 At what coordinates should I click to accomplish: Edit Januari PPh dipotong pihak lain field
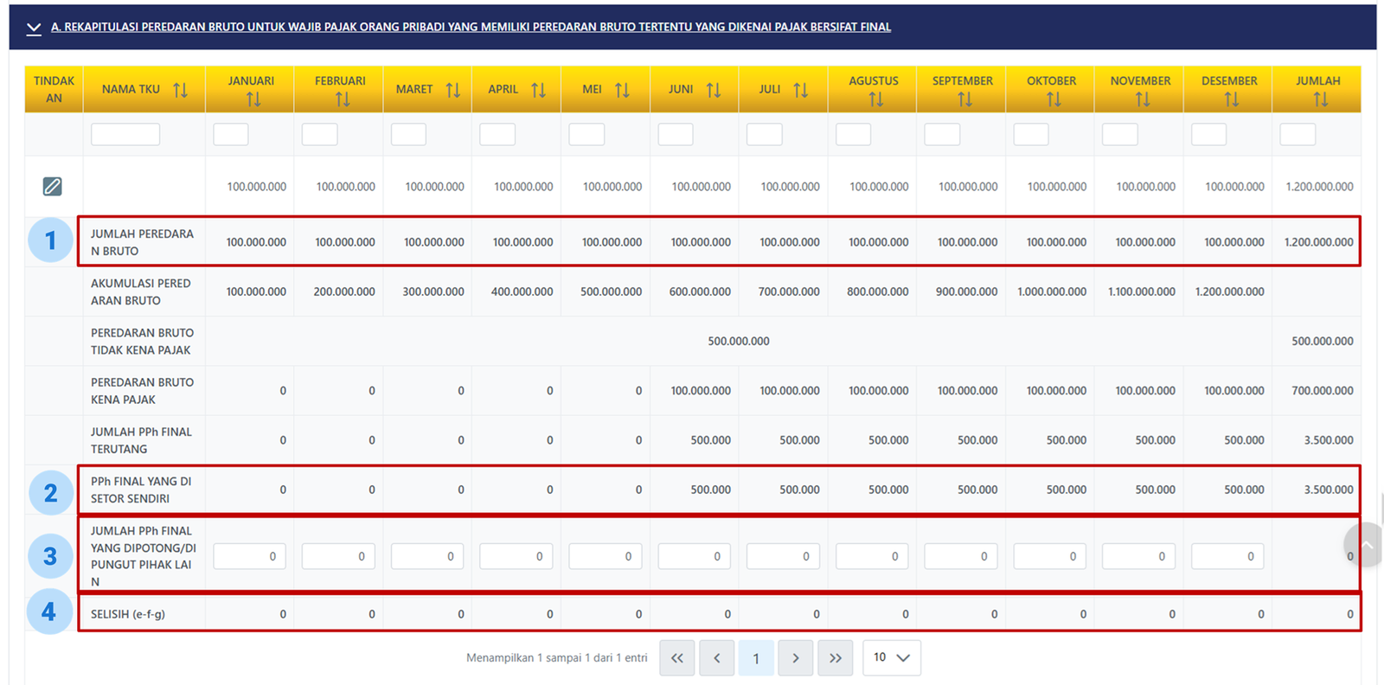coord(249,556)
